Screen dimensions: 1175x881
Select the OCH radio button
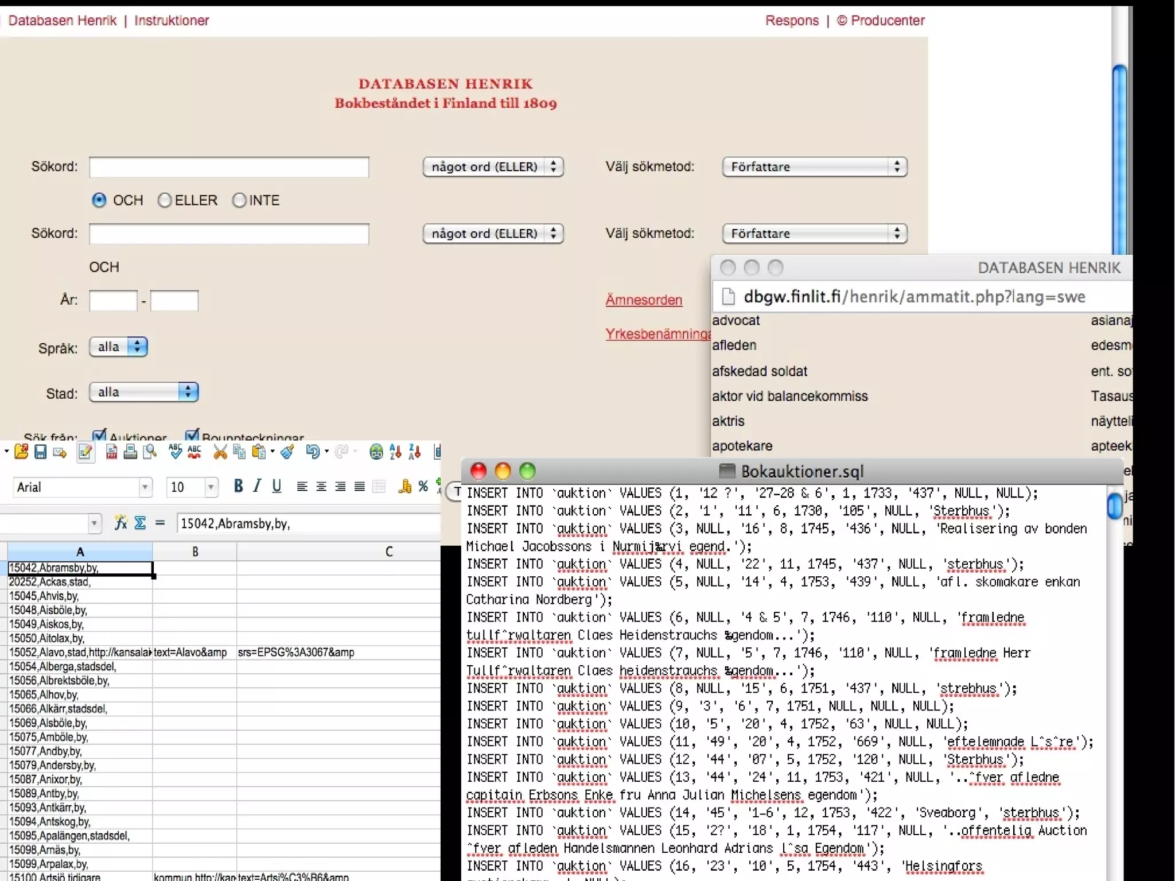(99, 200)
